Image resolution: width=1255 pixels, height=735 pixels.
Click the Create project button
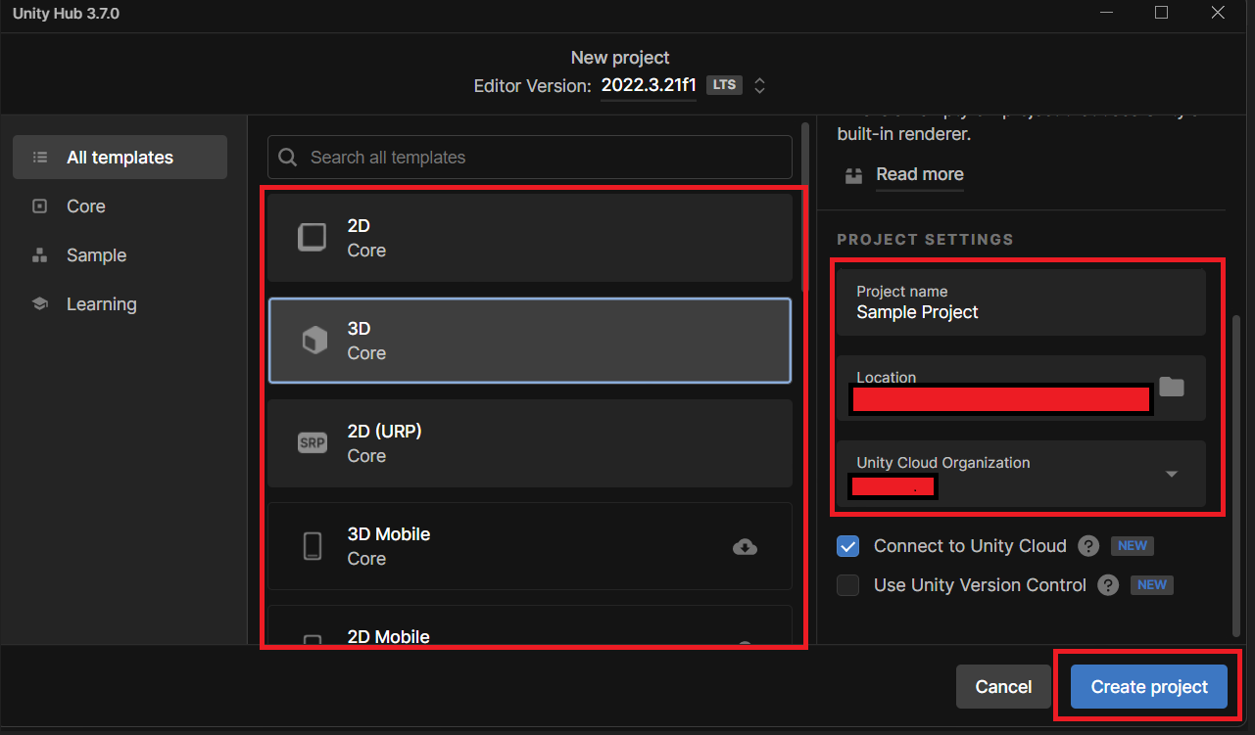1149,687
